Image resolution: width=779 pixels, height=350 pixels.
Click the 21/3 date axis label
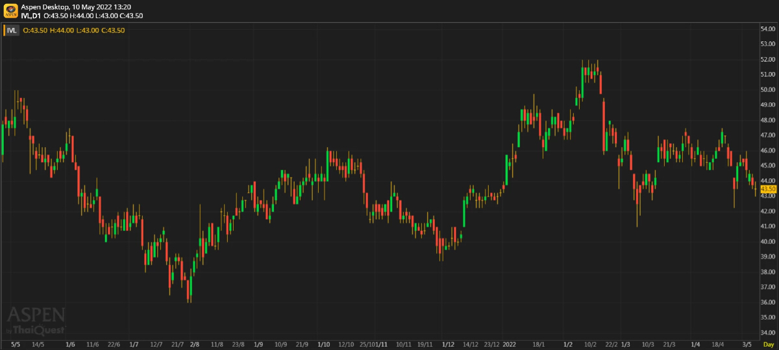point(669,344)
